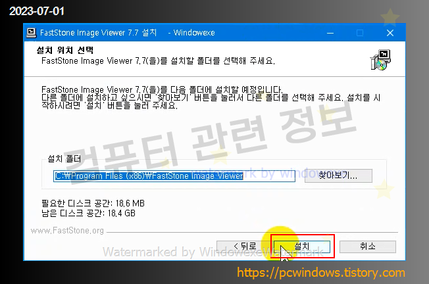Close the FastStone setup window

[x=390, y=33]
